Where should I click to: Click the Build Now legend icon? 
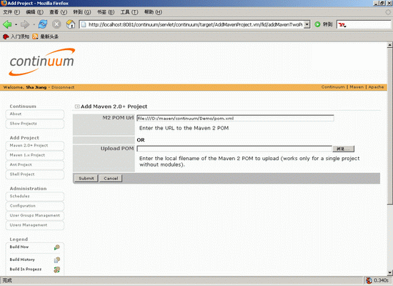point(57,247)
